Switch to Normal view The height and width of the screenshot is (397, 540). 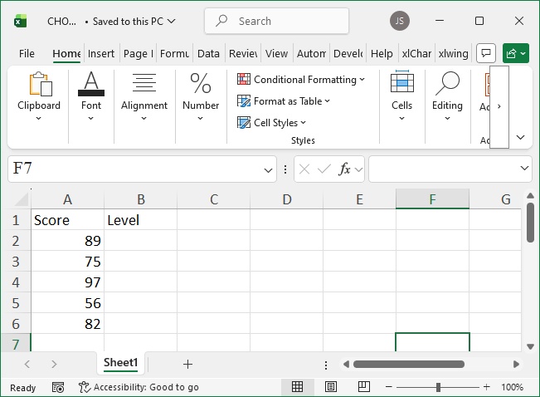297,387
